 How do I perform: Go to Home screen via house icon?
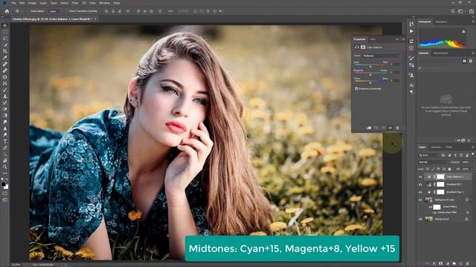pos(7,11)
